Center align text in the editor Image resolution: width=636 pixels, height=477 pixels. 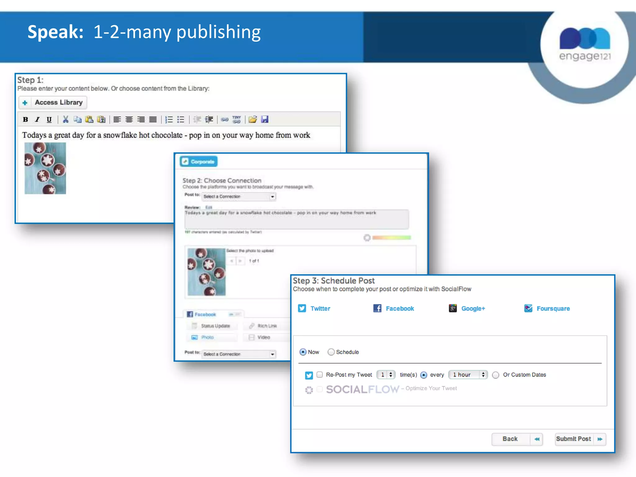[x=129, y=120]
